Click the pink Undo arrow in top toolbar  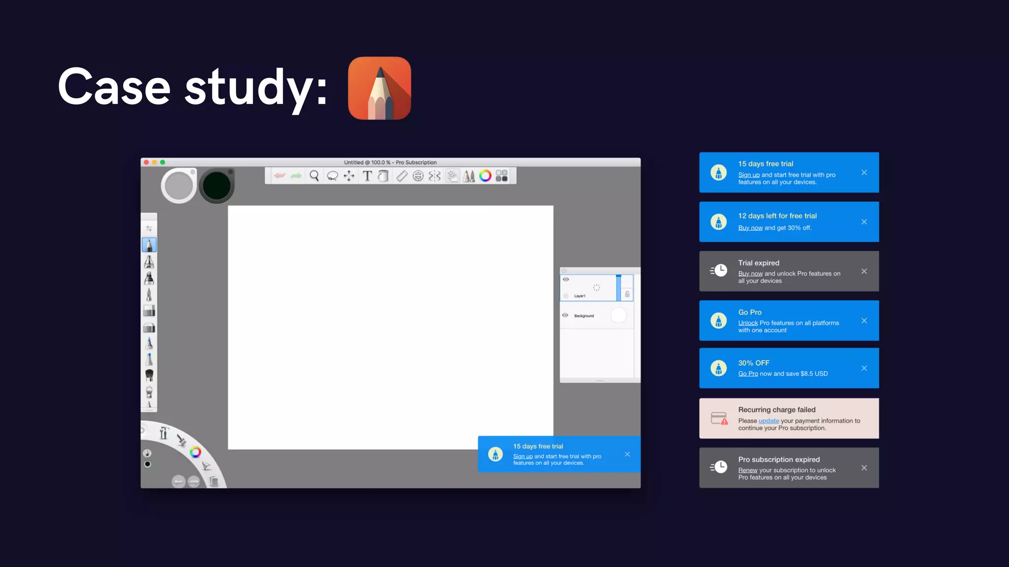tap(280, 176)
